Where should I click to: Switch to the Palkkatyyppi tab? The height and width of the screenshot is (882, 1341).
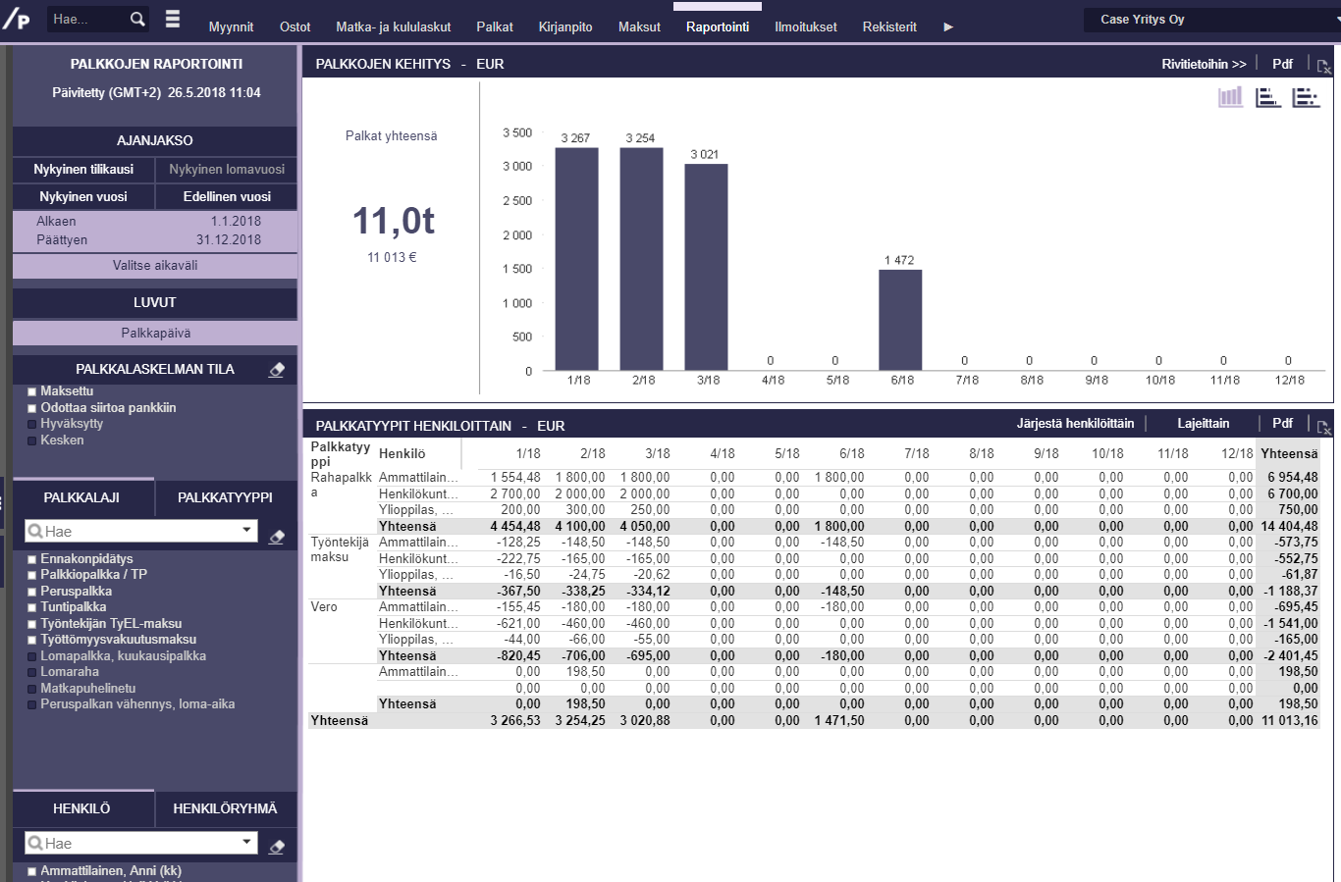(225, 497)
